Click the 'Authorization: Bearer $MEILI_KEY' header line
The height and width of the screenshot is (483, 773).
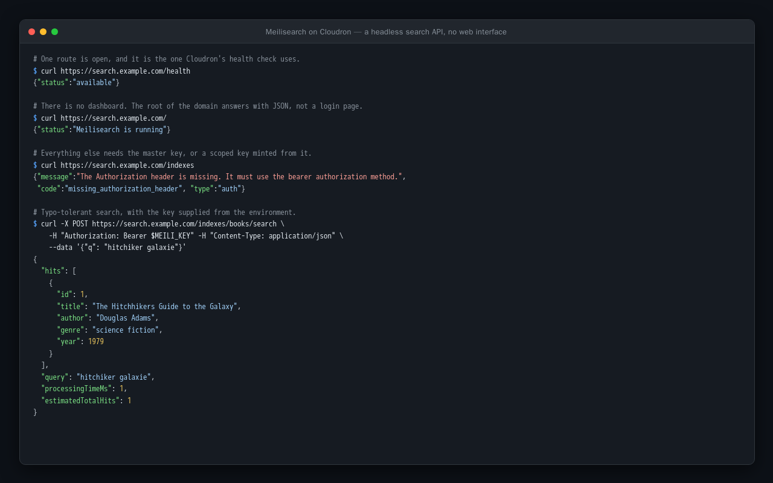coord(196,236)
